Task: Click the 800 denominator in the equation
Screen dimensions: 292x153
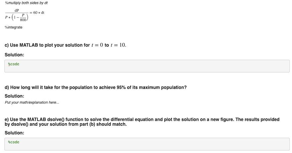Action: [23, 20]
